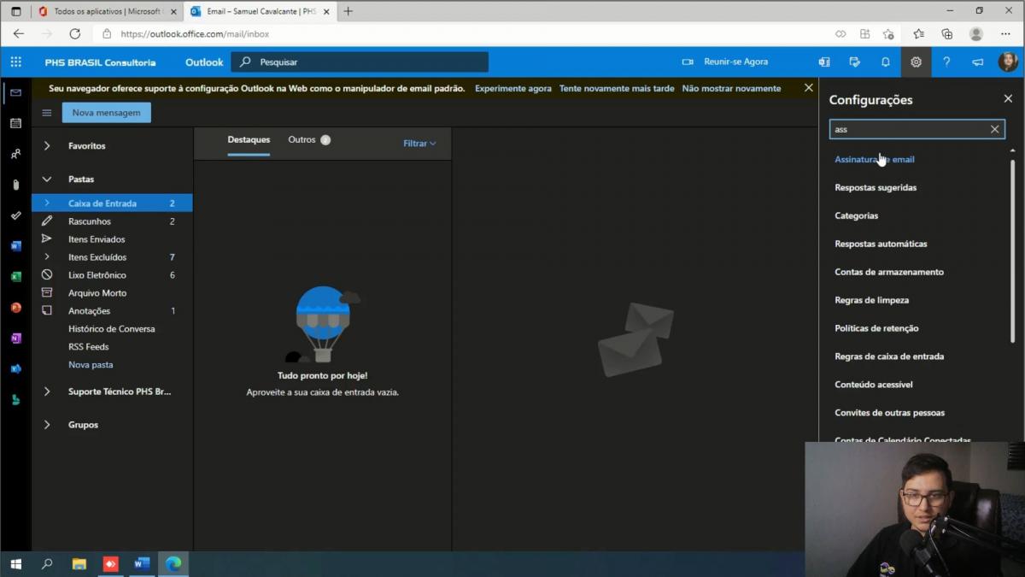Expand Itens Excluídos subfolders
1025x577 pixels.
coord(47,257)
